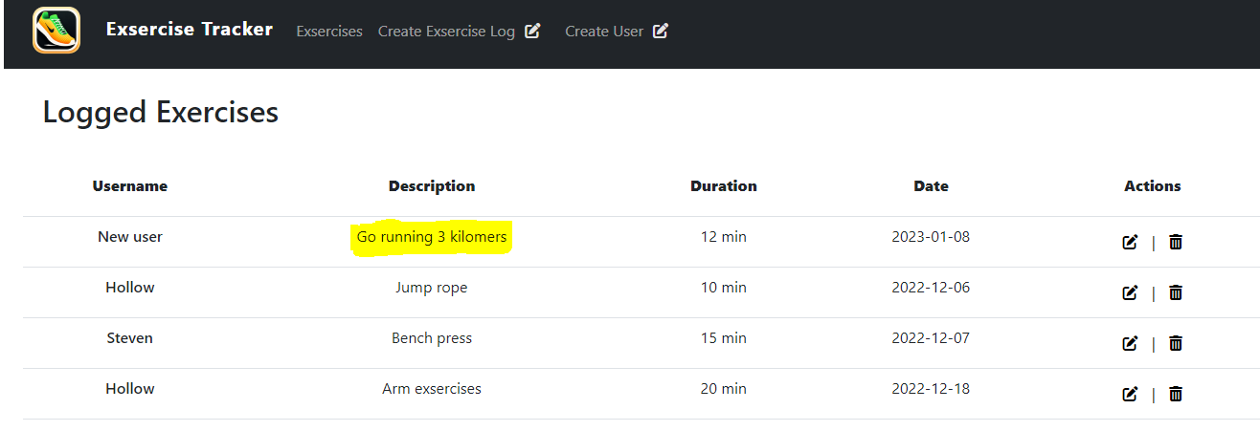Click the Jump rope description
Screen dimensions: 1260x431
coord(432,289)
